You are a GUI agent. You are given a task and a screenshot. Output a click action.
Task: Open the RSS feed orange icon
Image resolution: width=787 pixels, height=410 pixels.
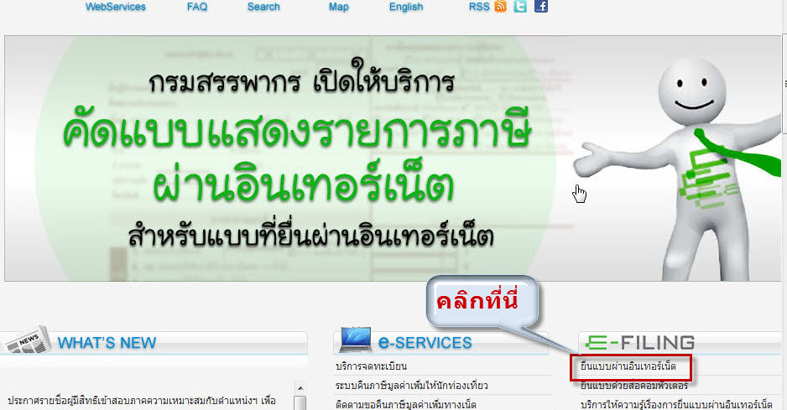(500, 7)
